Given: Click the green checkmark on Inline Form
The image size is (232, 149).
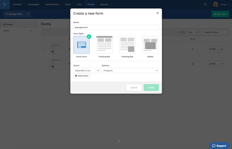Looking at the screenshot, I should tap(89, 36).
